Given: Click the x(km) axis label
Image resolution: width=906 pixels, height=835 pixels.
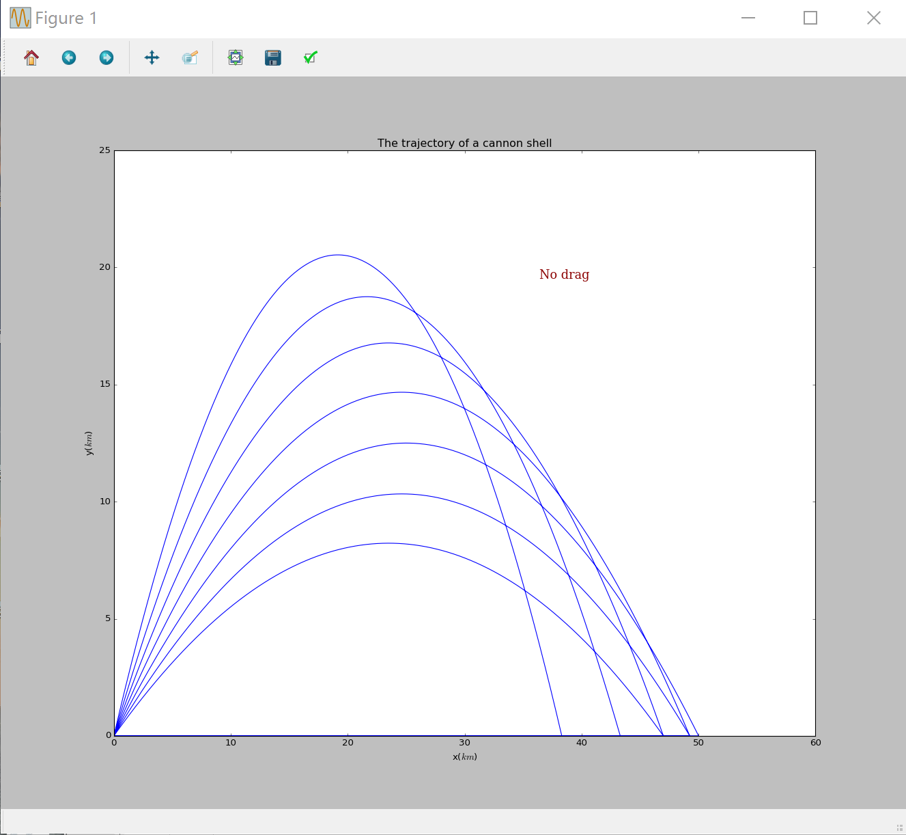Looking at the screenshot, I should tap(465, 756).
